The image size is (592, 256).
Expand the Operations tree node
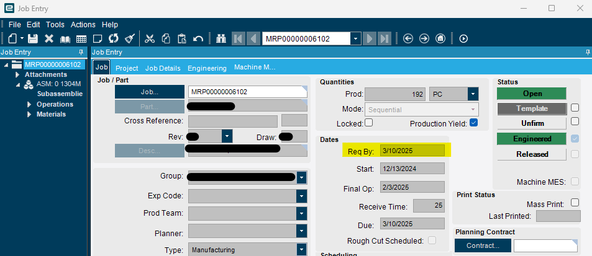(x=29, y=104)
